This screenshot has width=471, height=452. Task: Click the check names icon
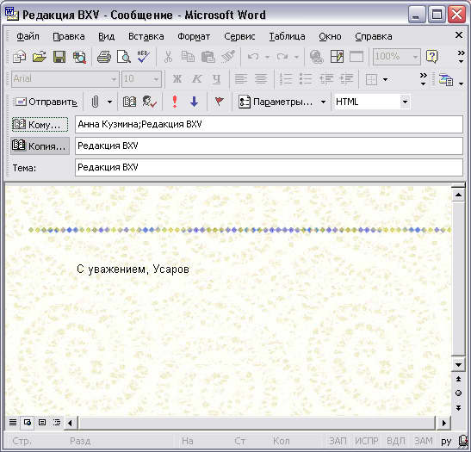coord(149,102)
